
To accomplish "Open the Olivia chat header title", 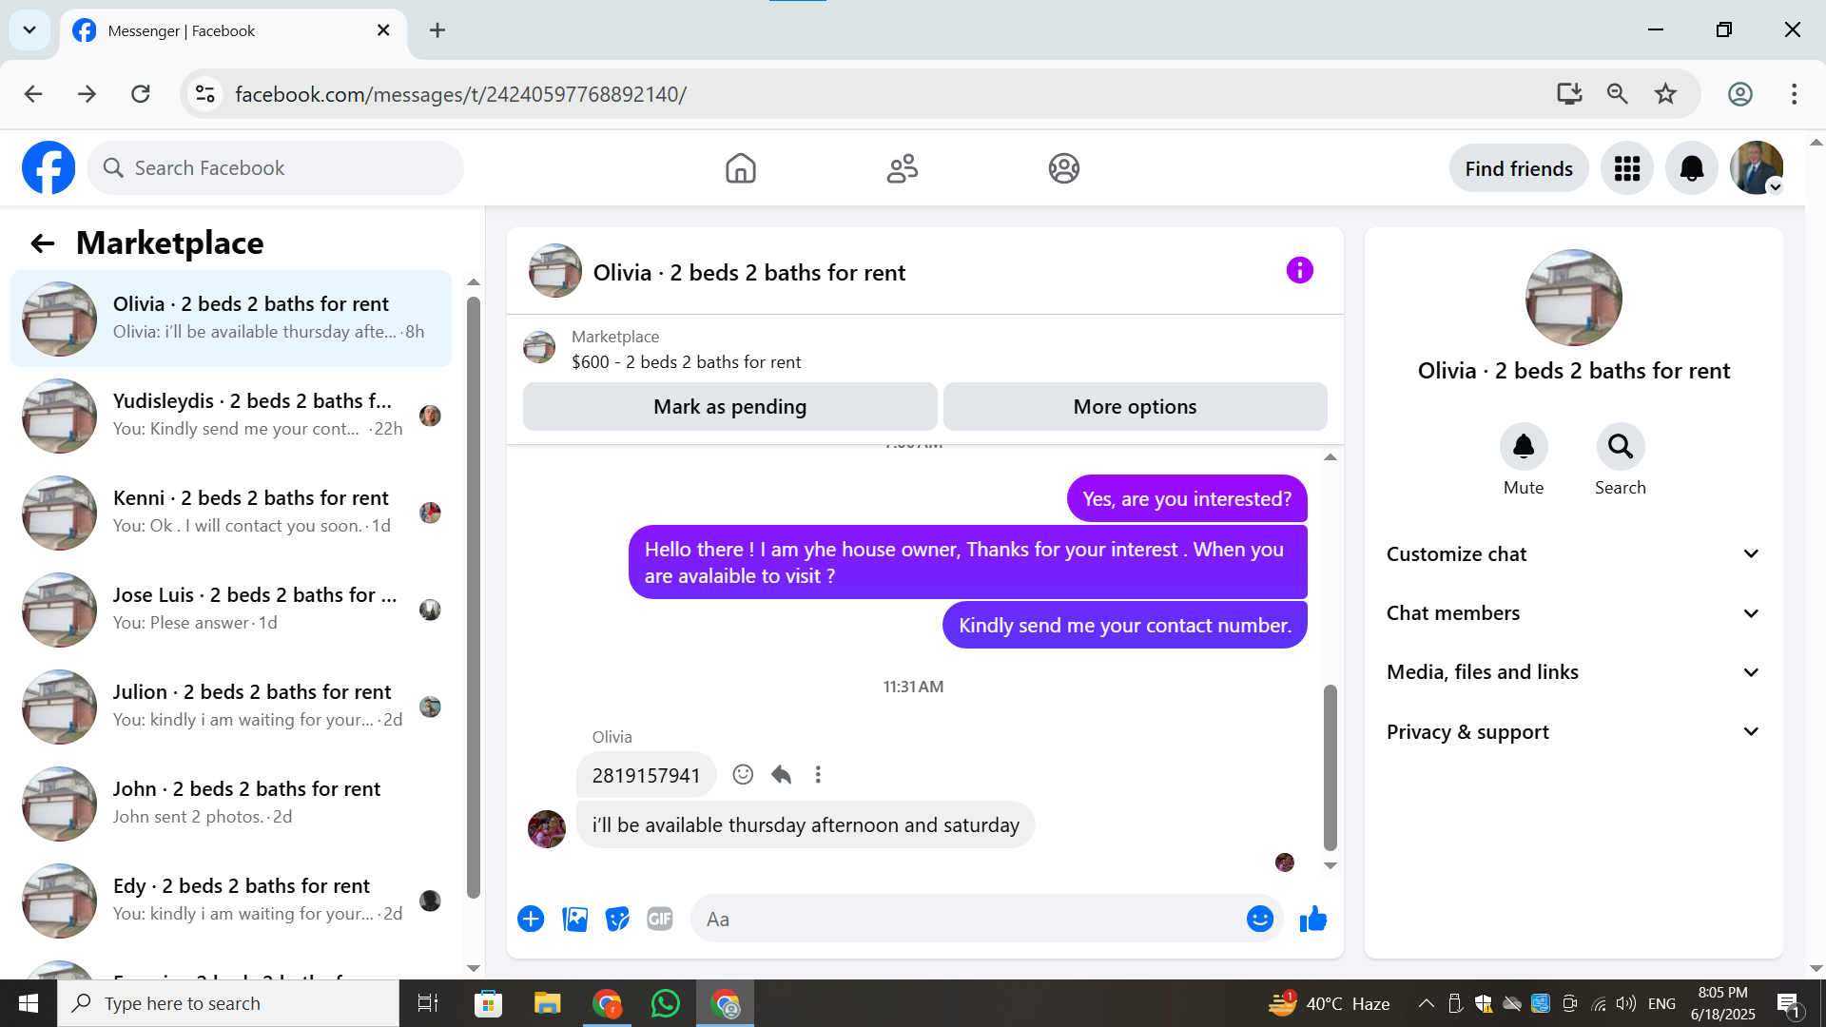I will pyautogui.click(x=749, y=273).
